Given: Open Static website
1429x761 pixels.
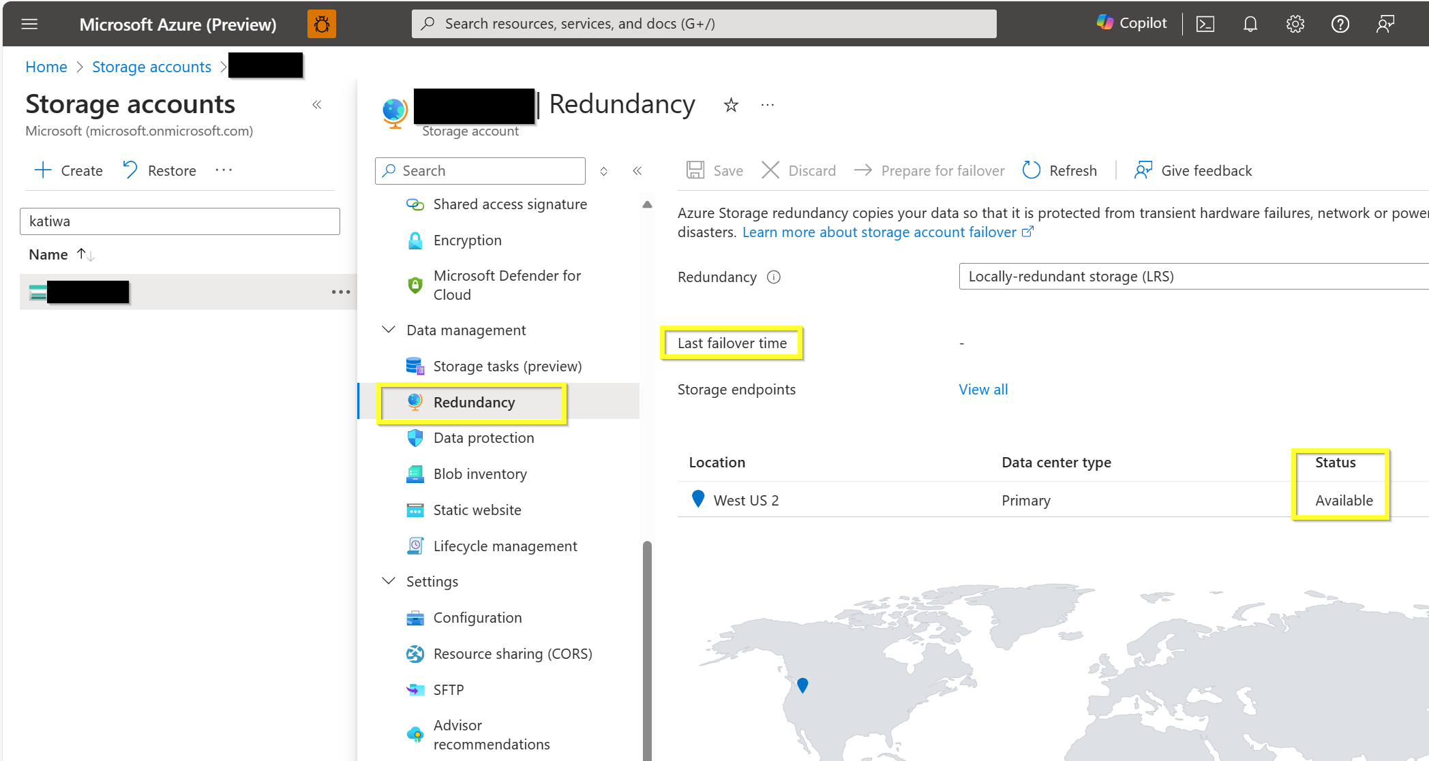Looking at the screenshot, I should pyautogui.click(x=477, y=510).
